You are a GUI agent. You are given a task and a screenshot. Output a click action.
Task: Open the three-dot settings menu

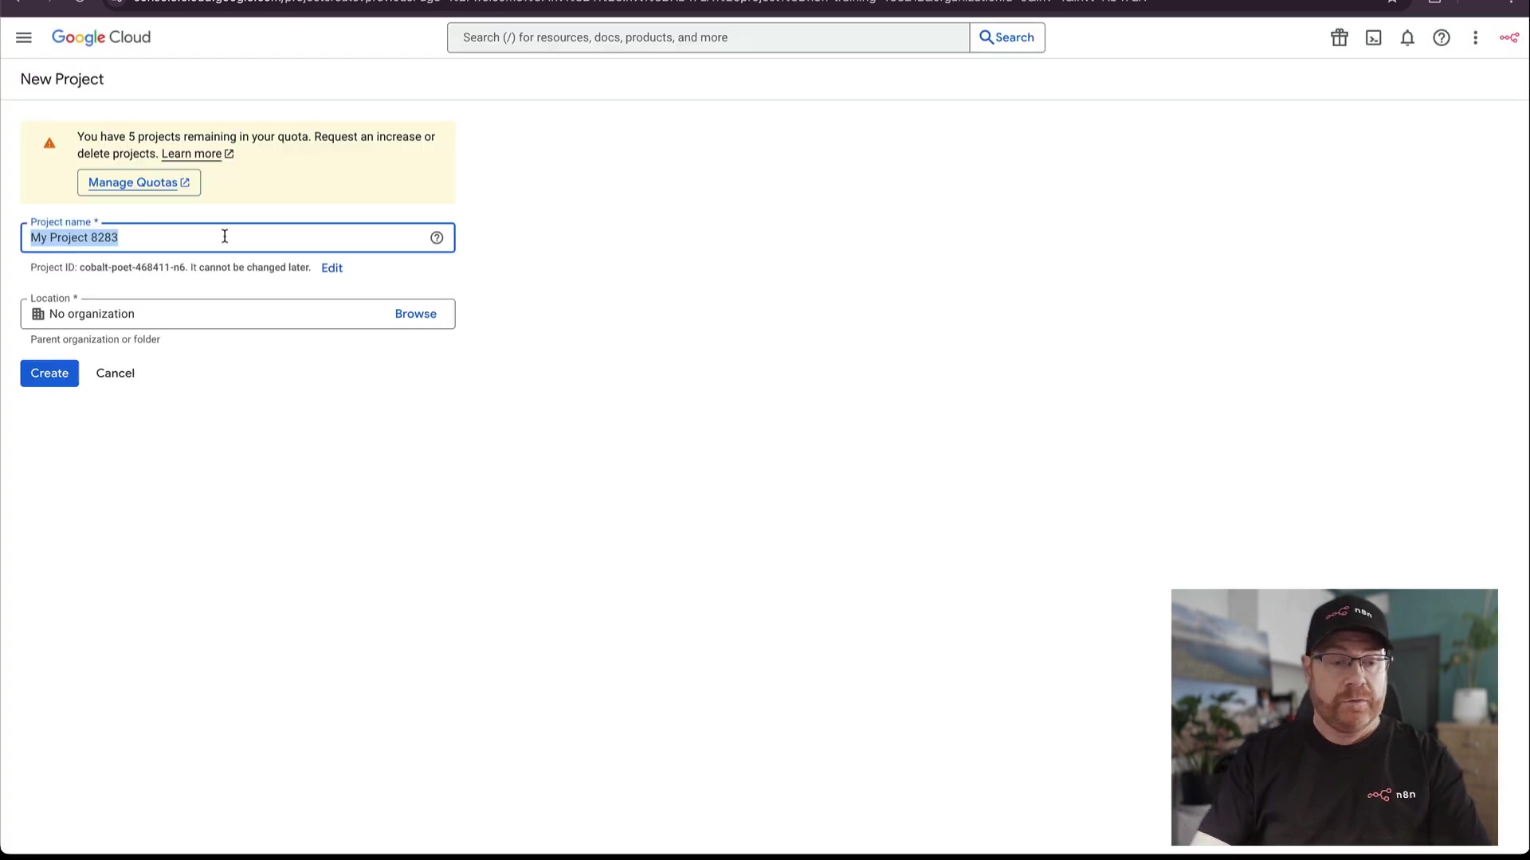pyautogui.click(x=1475, y=37)
